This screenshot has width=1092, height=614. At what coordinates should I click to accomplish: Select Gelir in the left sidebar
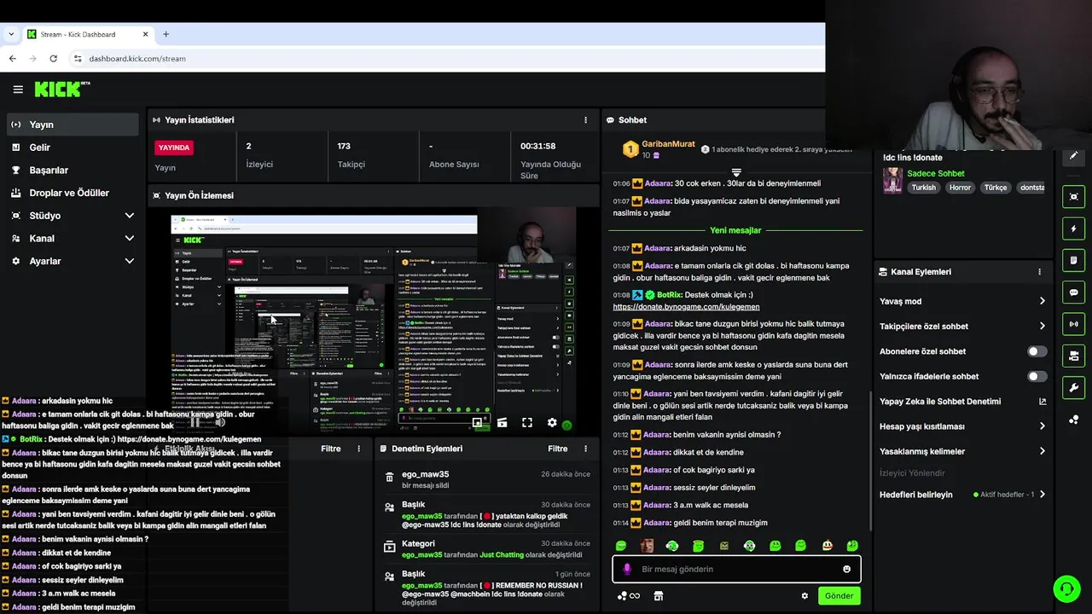click(x=73, y=148)
